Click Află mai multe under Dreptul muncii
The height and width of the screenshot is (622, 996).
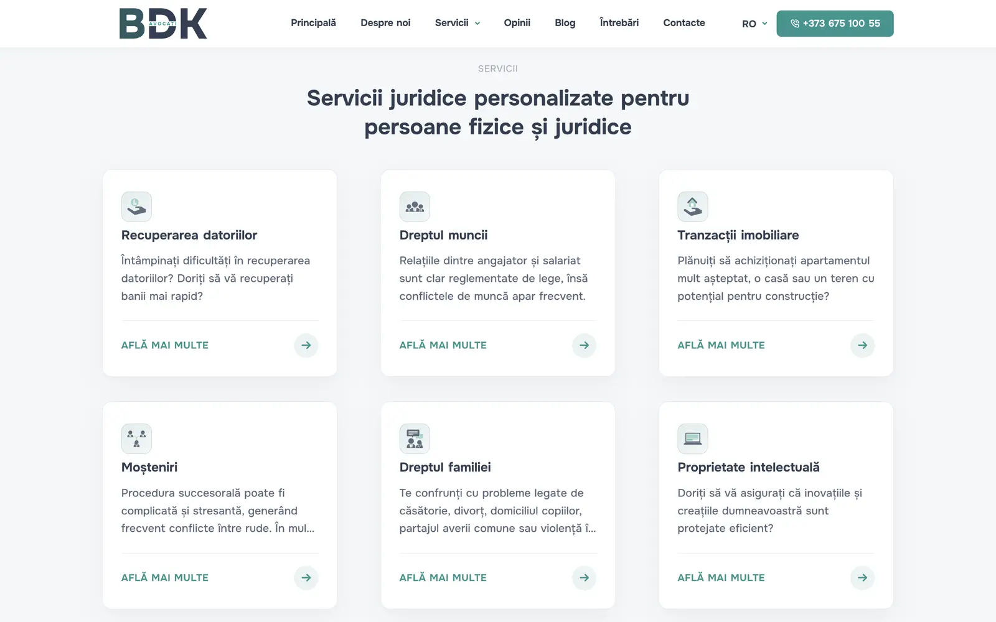point(443,345)
